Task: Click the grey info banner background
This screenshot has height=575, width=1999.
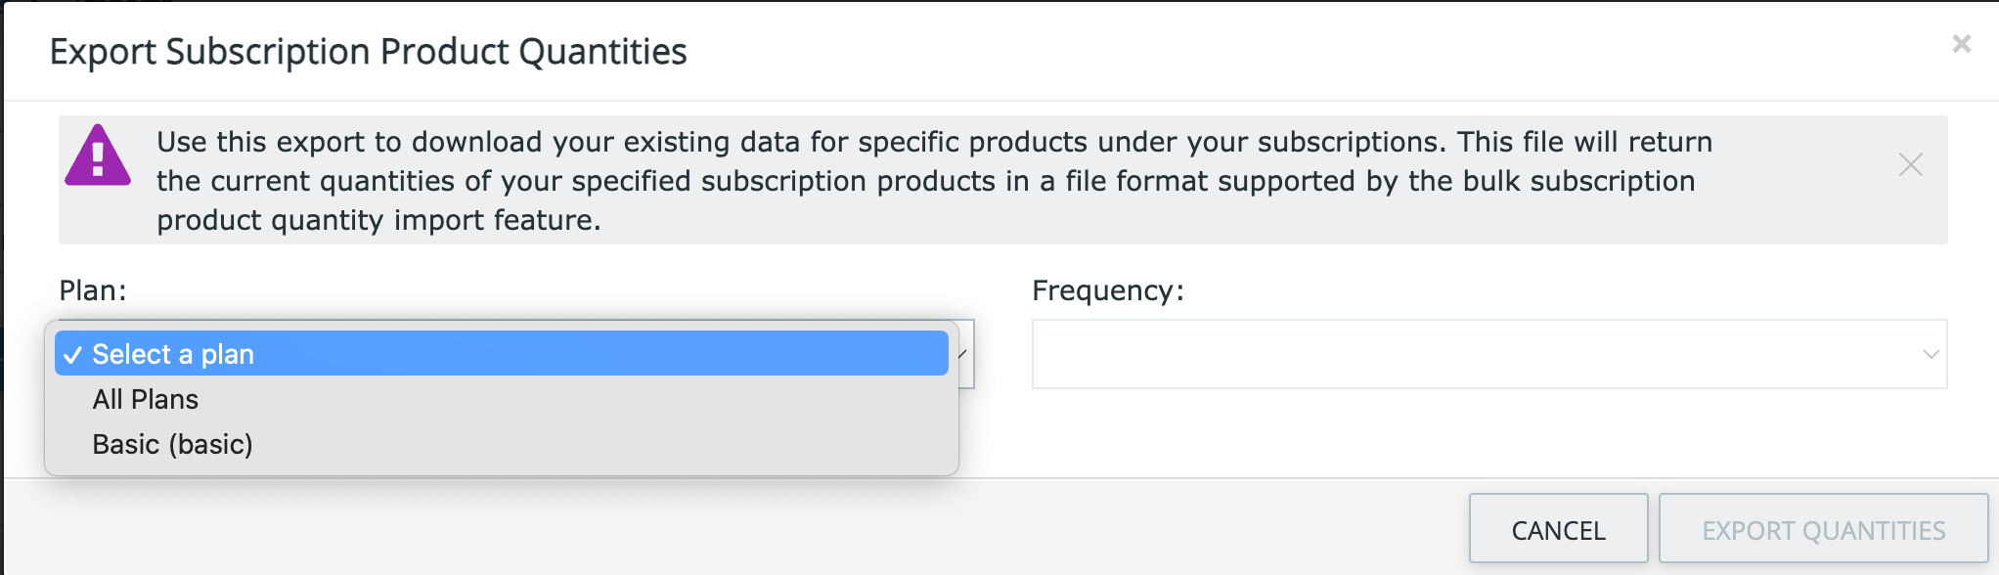Action: (x=1809, y=220)
